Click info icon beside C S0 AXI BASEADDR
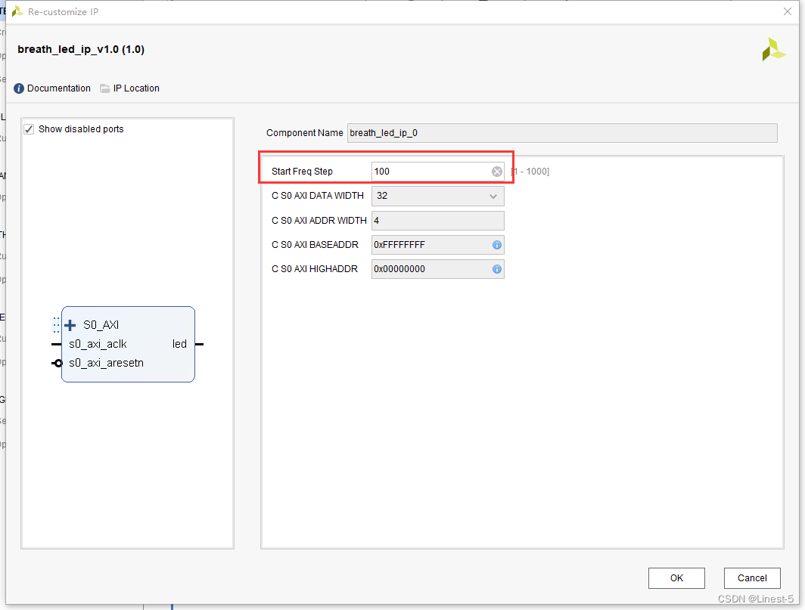 [x=496, y=245]
